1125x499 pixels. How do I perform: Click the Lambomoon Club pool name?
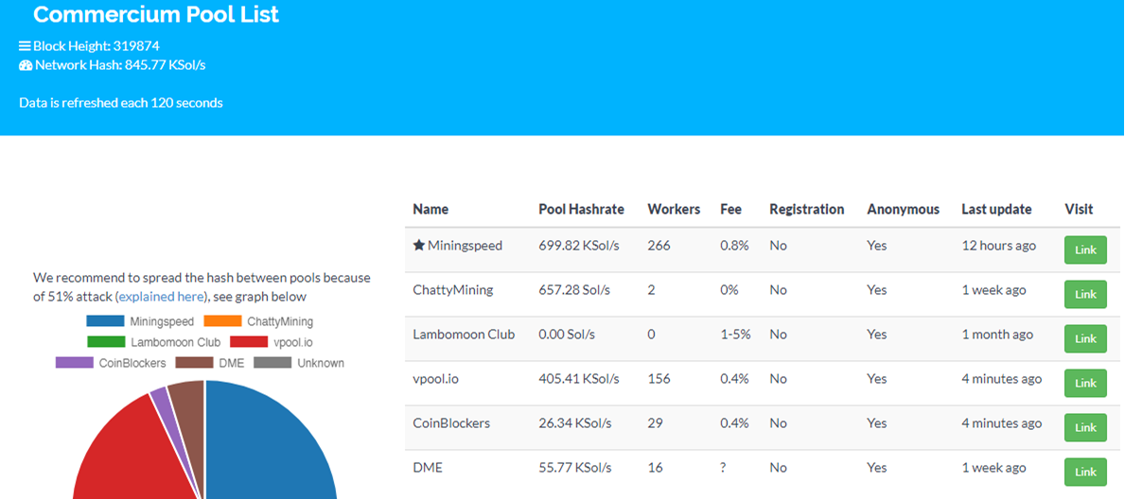point(464,335)
